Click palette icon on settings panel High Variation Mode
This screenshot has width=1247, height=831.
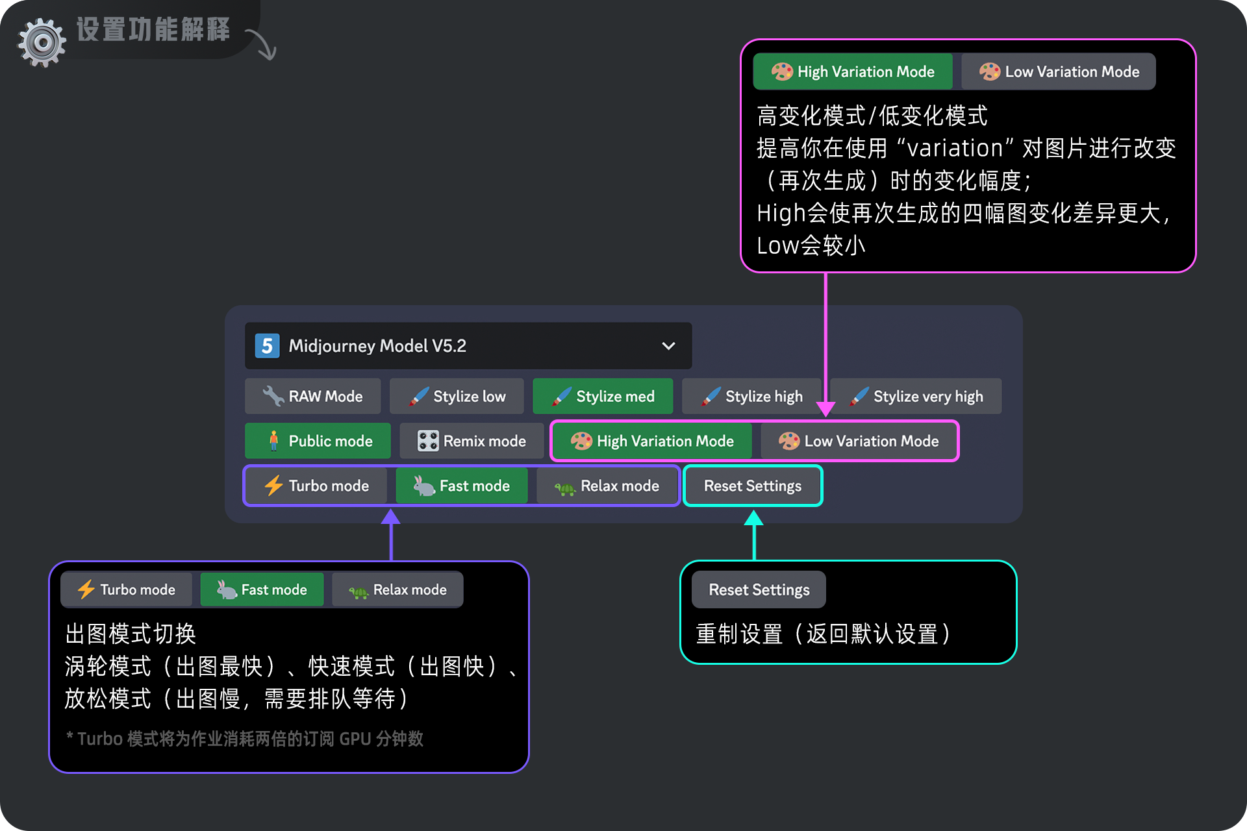coord(581,441)
